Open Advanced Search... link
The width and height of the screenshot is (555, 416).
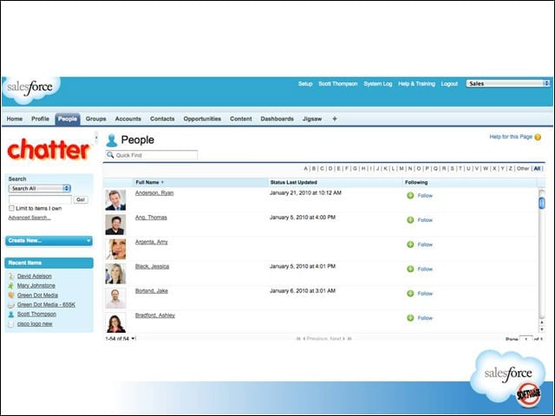29,218
